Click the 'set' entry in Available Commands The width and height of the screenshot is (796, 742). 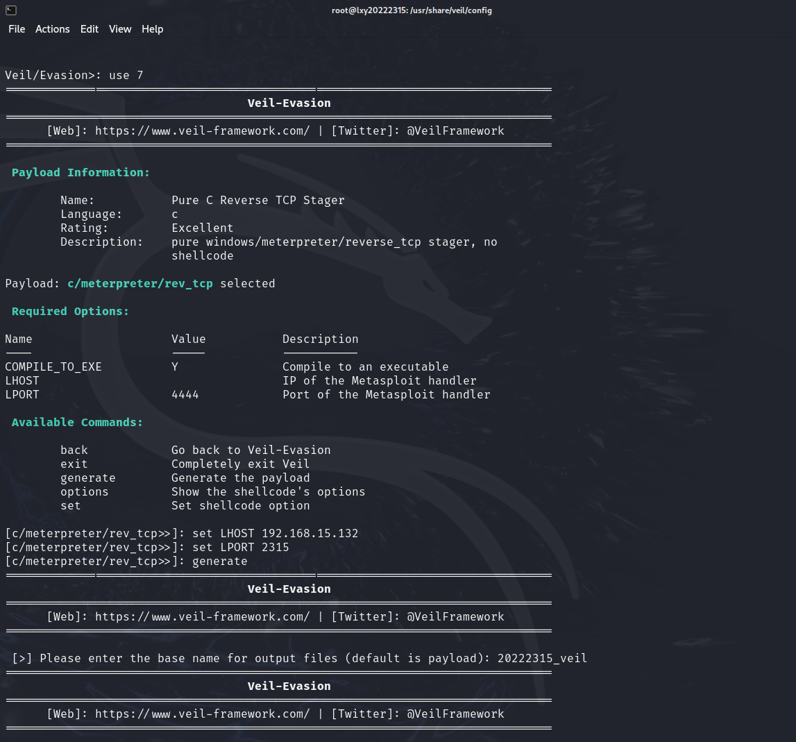point(71,506)
